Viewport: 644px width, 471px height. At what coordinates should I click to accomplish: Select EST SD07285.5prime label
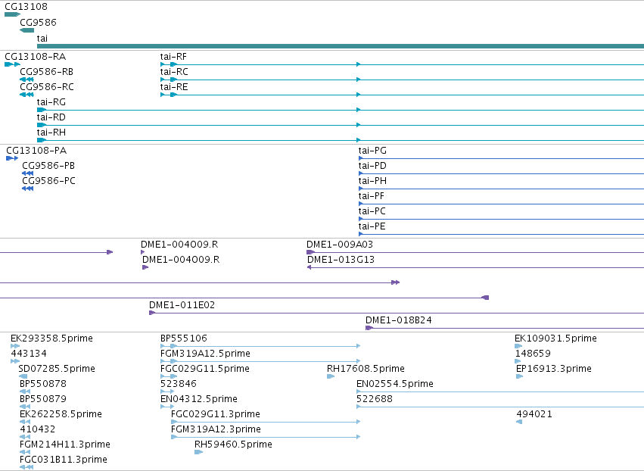[x=57, y=369]
